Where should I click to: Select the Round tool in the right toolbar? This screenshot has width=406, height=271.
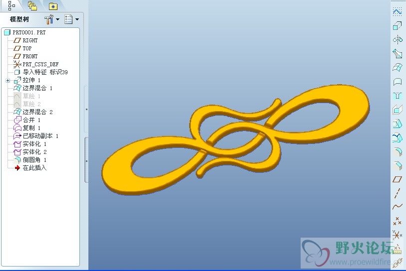coord(397,151)
